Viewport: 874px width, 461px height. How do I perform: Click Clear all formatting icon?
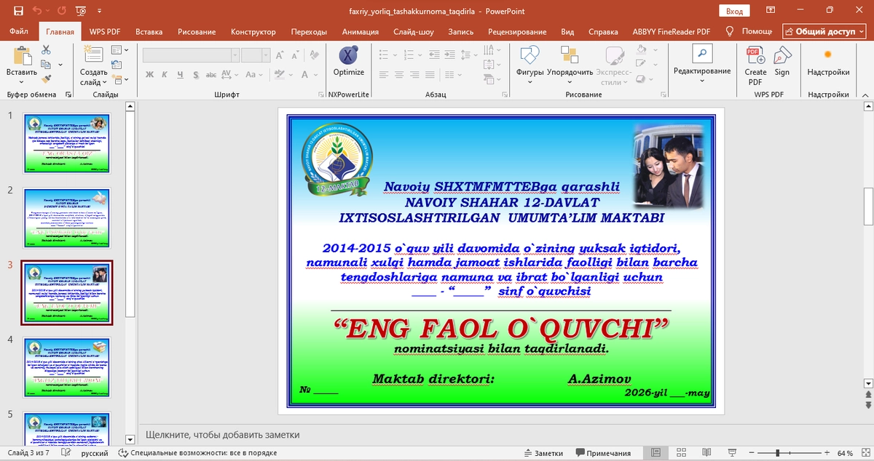click(x=313, y=55)
